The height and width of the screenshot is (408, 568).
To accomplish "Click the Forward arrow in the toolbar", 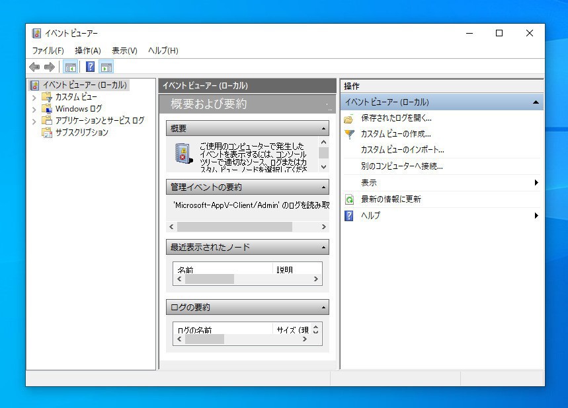I will coord(49,67).
